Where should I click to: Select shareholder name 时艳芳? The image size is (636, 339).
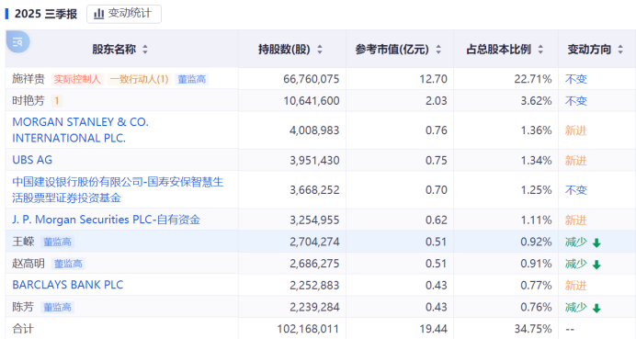(28, 100)
